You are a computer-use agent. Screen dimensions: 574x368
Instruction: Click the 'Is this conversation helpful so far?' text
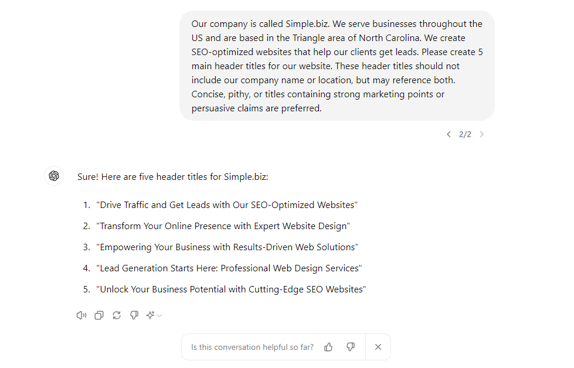[252, 347]
